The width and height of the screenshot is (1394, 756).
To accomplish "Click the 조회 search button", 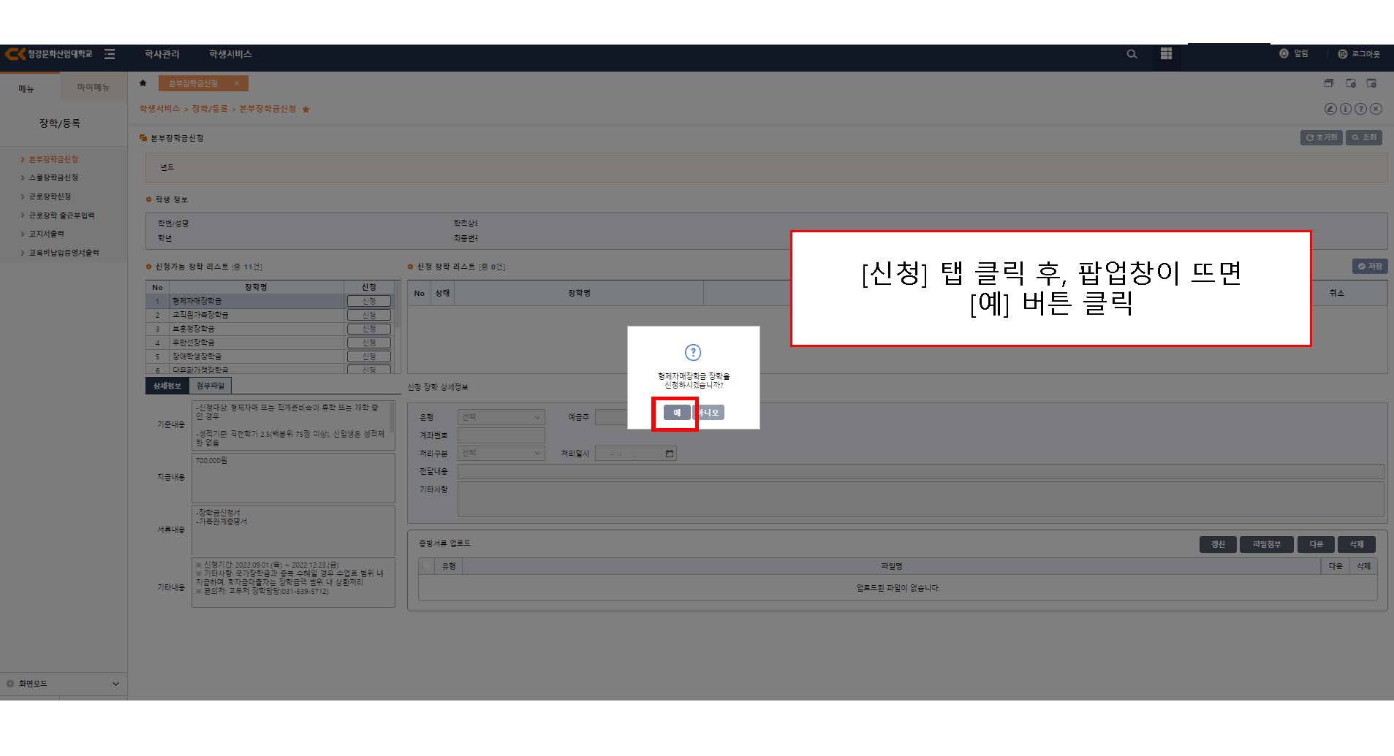I will (1364, 137).
